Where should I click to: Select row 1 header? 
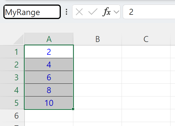coord(12,52)
